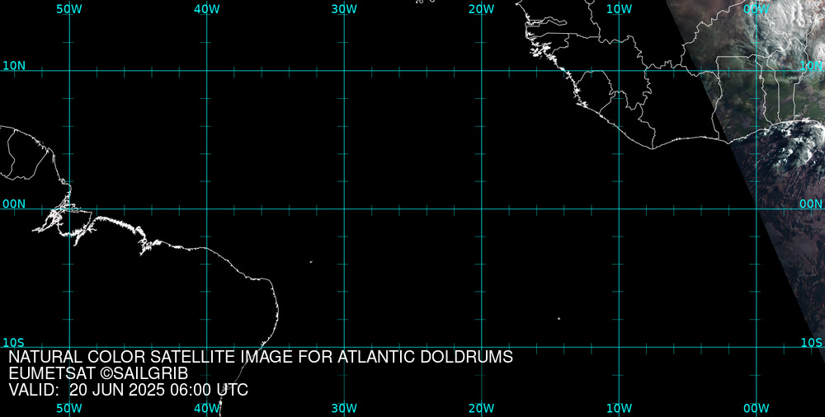Select the 00W label along the bottom edge
The width and height of the screenshot is (825, 417).
coord(757,409)
